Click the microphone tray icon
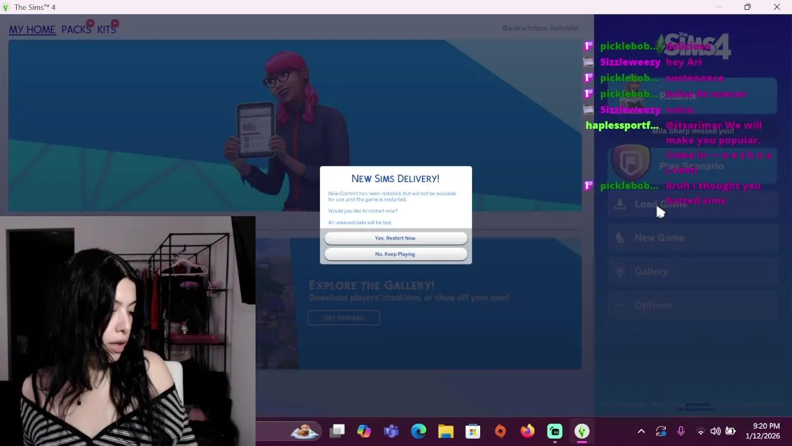Image resolution: width=792 pixels, height=446 pixels. tap(681, 431)
